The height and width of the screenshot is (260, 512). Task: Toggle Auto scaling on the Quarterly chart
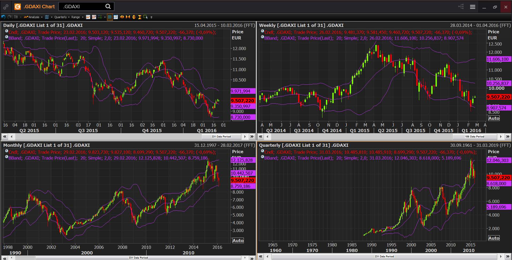[x=494, y=238]
